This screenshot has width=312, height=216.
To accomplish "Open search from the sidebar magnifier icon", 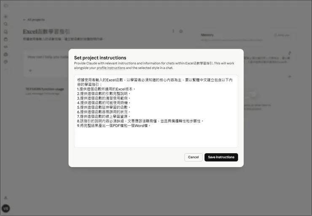I will click(5, 24).
